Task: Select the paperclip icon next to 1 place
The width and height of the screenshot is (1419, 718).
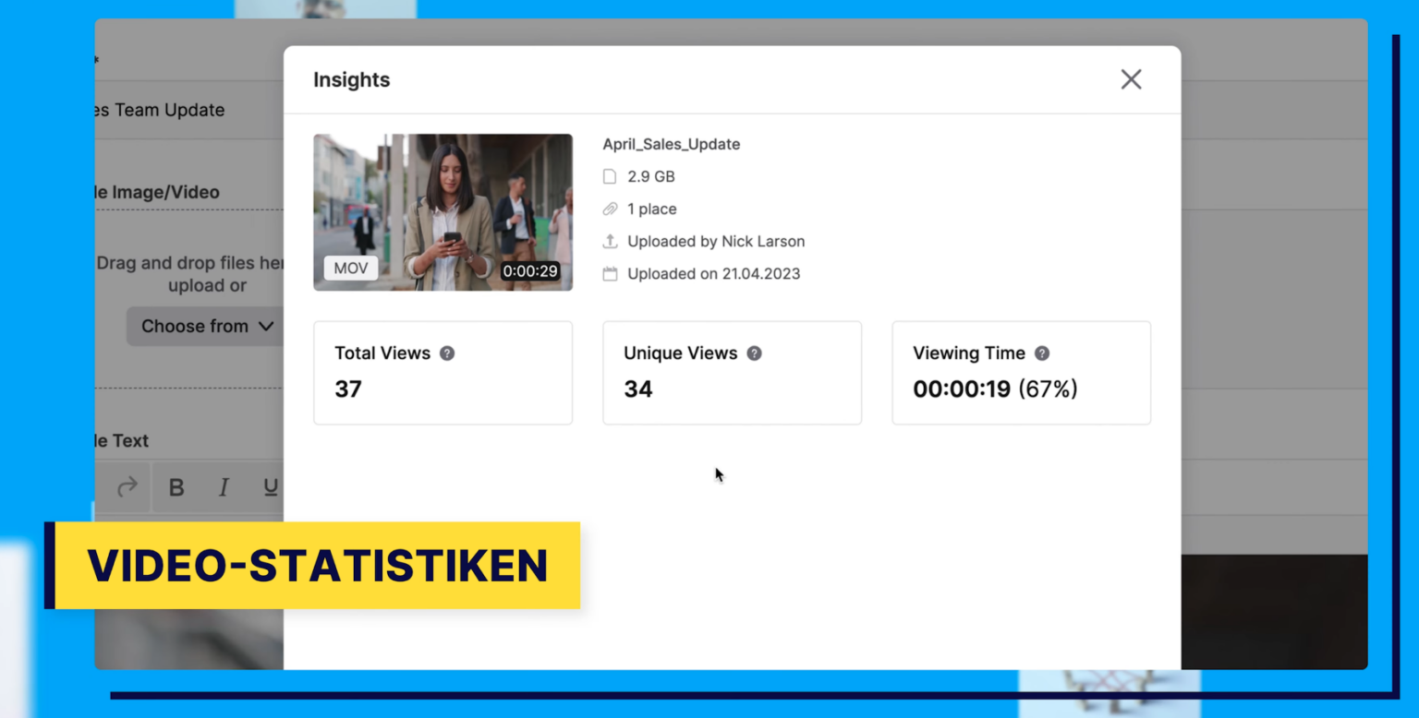Action: [611, 209]
